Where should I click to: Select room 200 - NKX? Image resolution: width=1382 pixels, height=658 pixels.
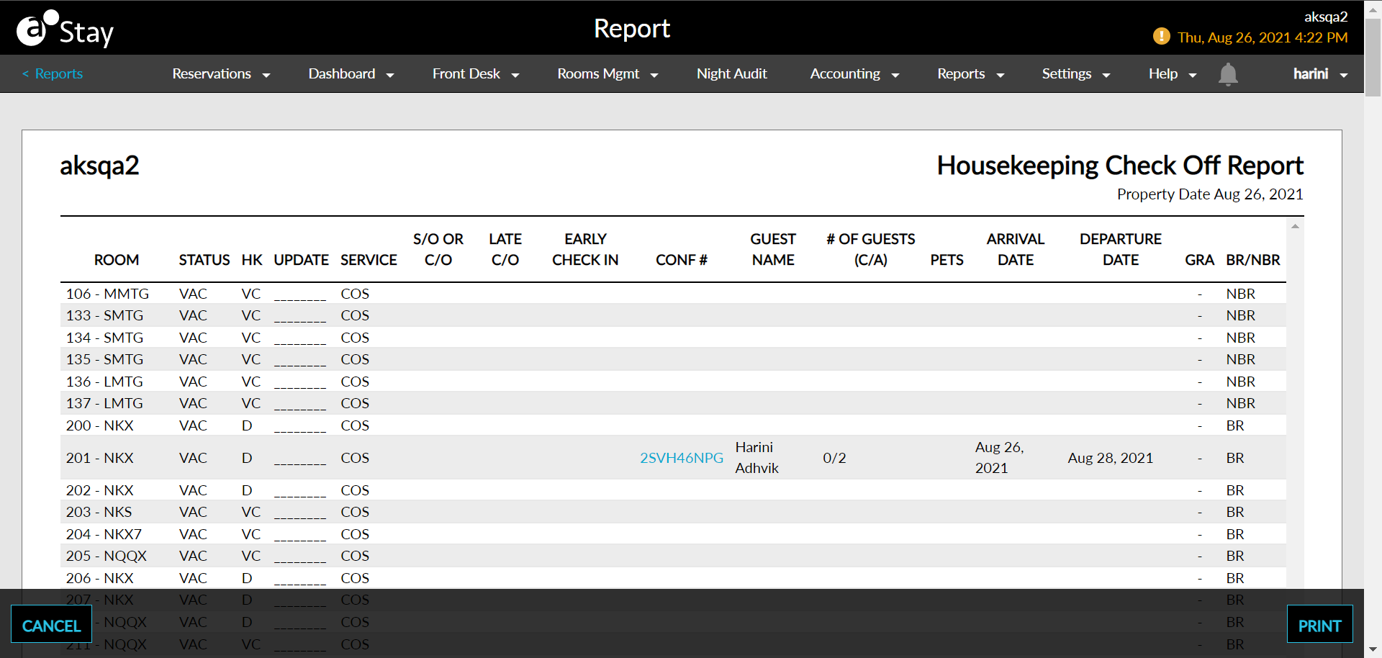[x=673, y=425]
